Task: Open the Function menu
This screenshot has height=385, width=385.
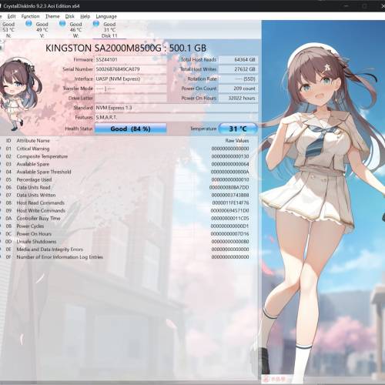Action: 30,16
